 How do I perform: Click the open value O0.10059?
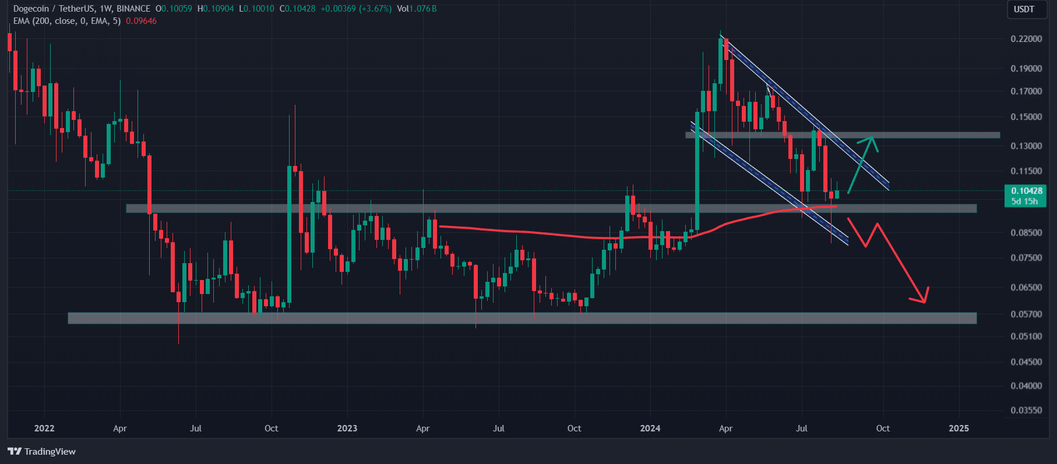[x=174, y=9]
